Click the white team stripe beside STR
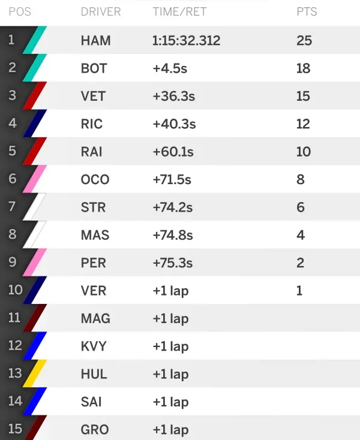The image size is (360, 440). 35,207
